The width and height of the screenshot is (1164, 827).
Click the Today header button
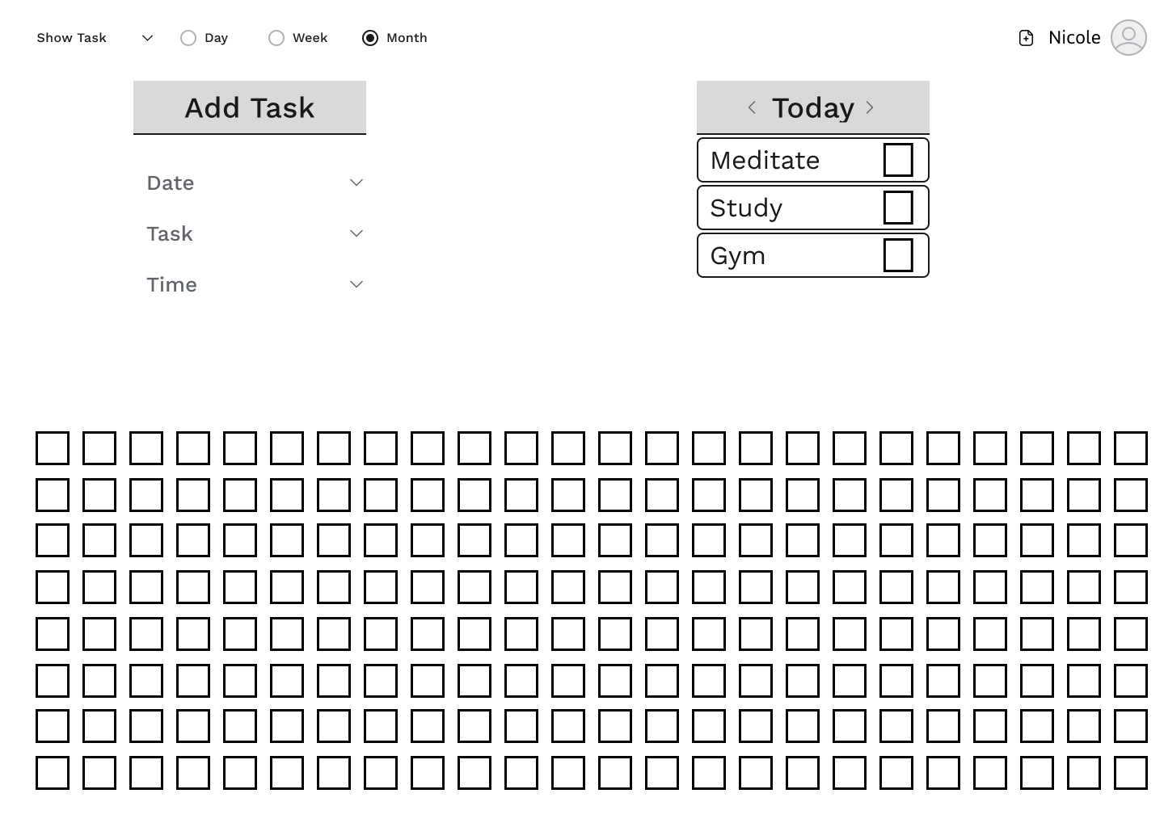point(812,107)
